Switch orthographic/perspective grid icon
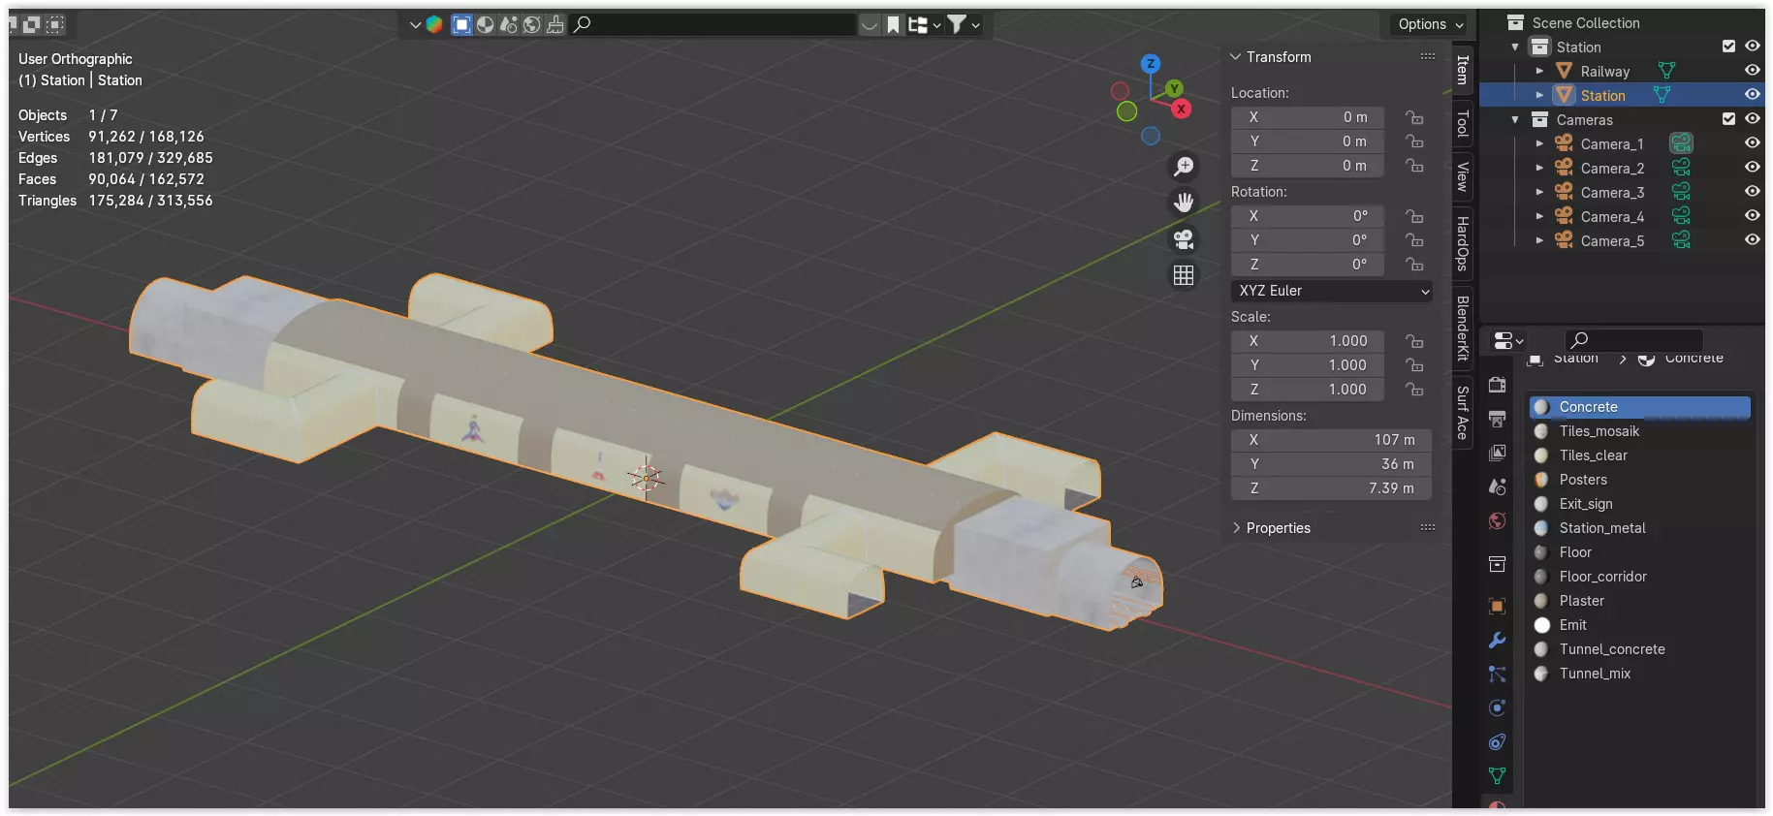The width and height of the screenshot is (1773, 816). click(1184, 276)
